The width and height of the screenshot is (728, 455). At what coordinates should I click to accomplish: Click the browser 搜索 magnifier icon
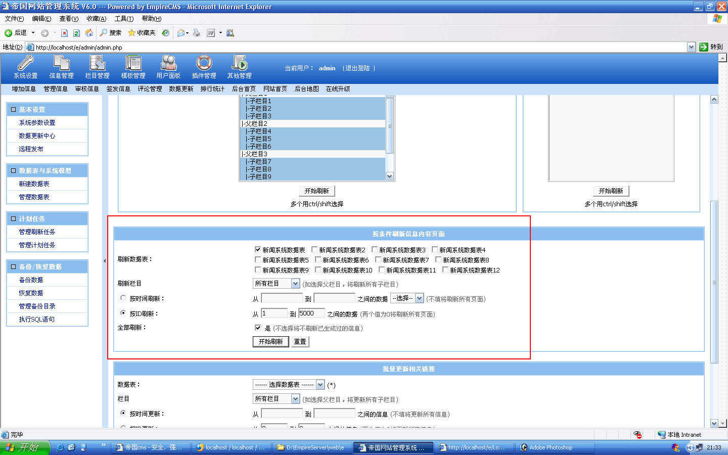click(x=104, y=33)
